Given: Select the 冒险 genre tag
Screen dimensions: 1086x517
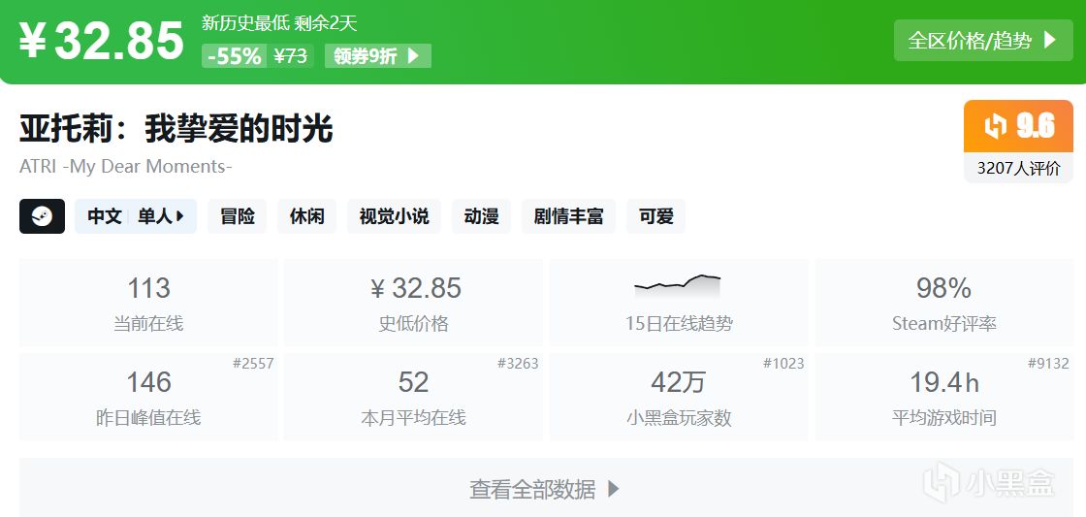Looking at the screenshot, I should (238, 216).
